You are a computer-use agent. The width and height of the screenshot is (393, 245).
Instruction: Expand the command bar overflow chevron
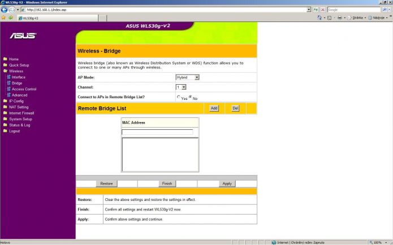[x=391, y=16]
